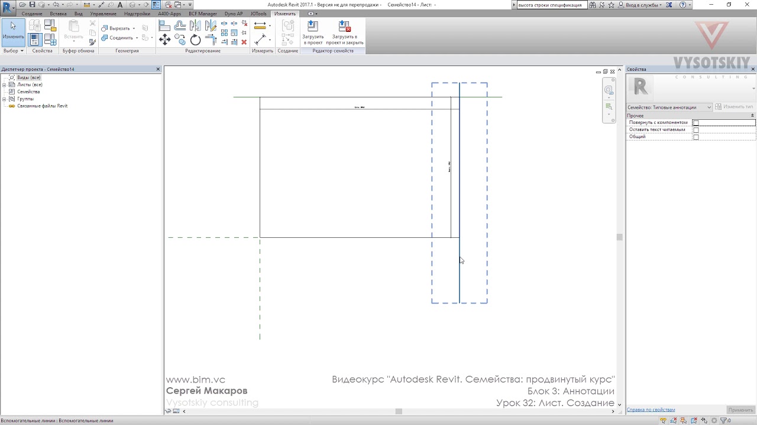Open the Управление ribbon tab

click(x=103, y=14)
